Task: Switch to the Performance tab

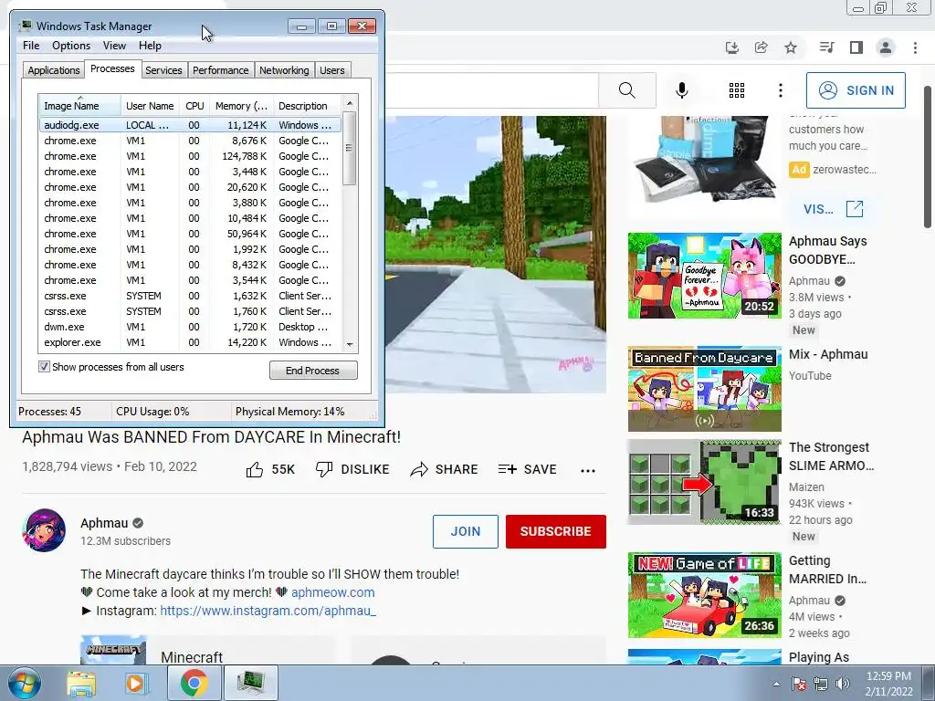Action: [x=221, y=70]
